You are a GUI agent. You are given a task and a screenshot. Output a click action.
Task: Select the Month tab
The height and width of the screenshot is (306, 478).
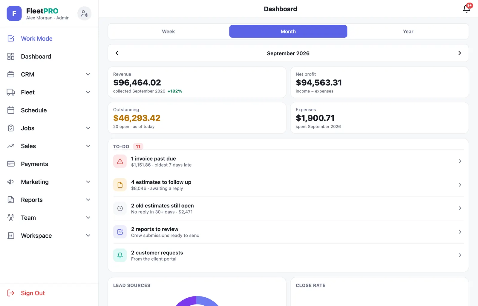(288, 31)
